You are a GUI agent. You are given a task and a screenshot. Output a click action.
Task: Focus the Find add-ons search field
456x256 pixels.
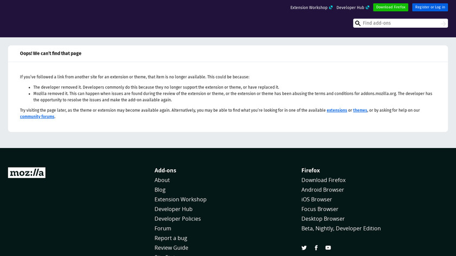tap(401, 23)
